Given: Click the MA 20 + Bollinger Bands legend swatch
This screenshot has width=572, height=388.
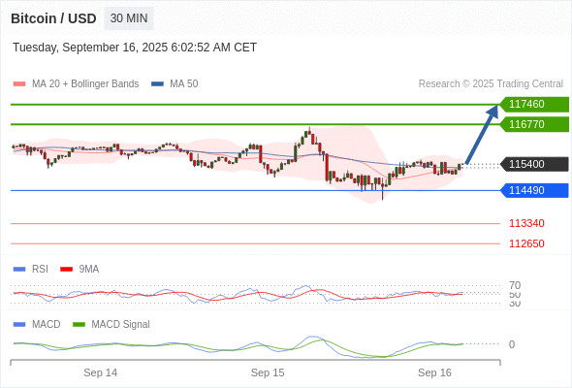Looking at the screenshot, I should 19,84.
